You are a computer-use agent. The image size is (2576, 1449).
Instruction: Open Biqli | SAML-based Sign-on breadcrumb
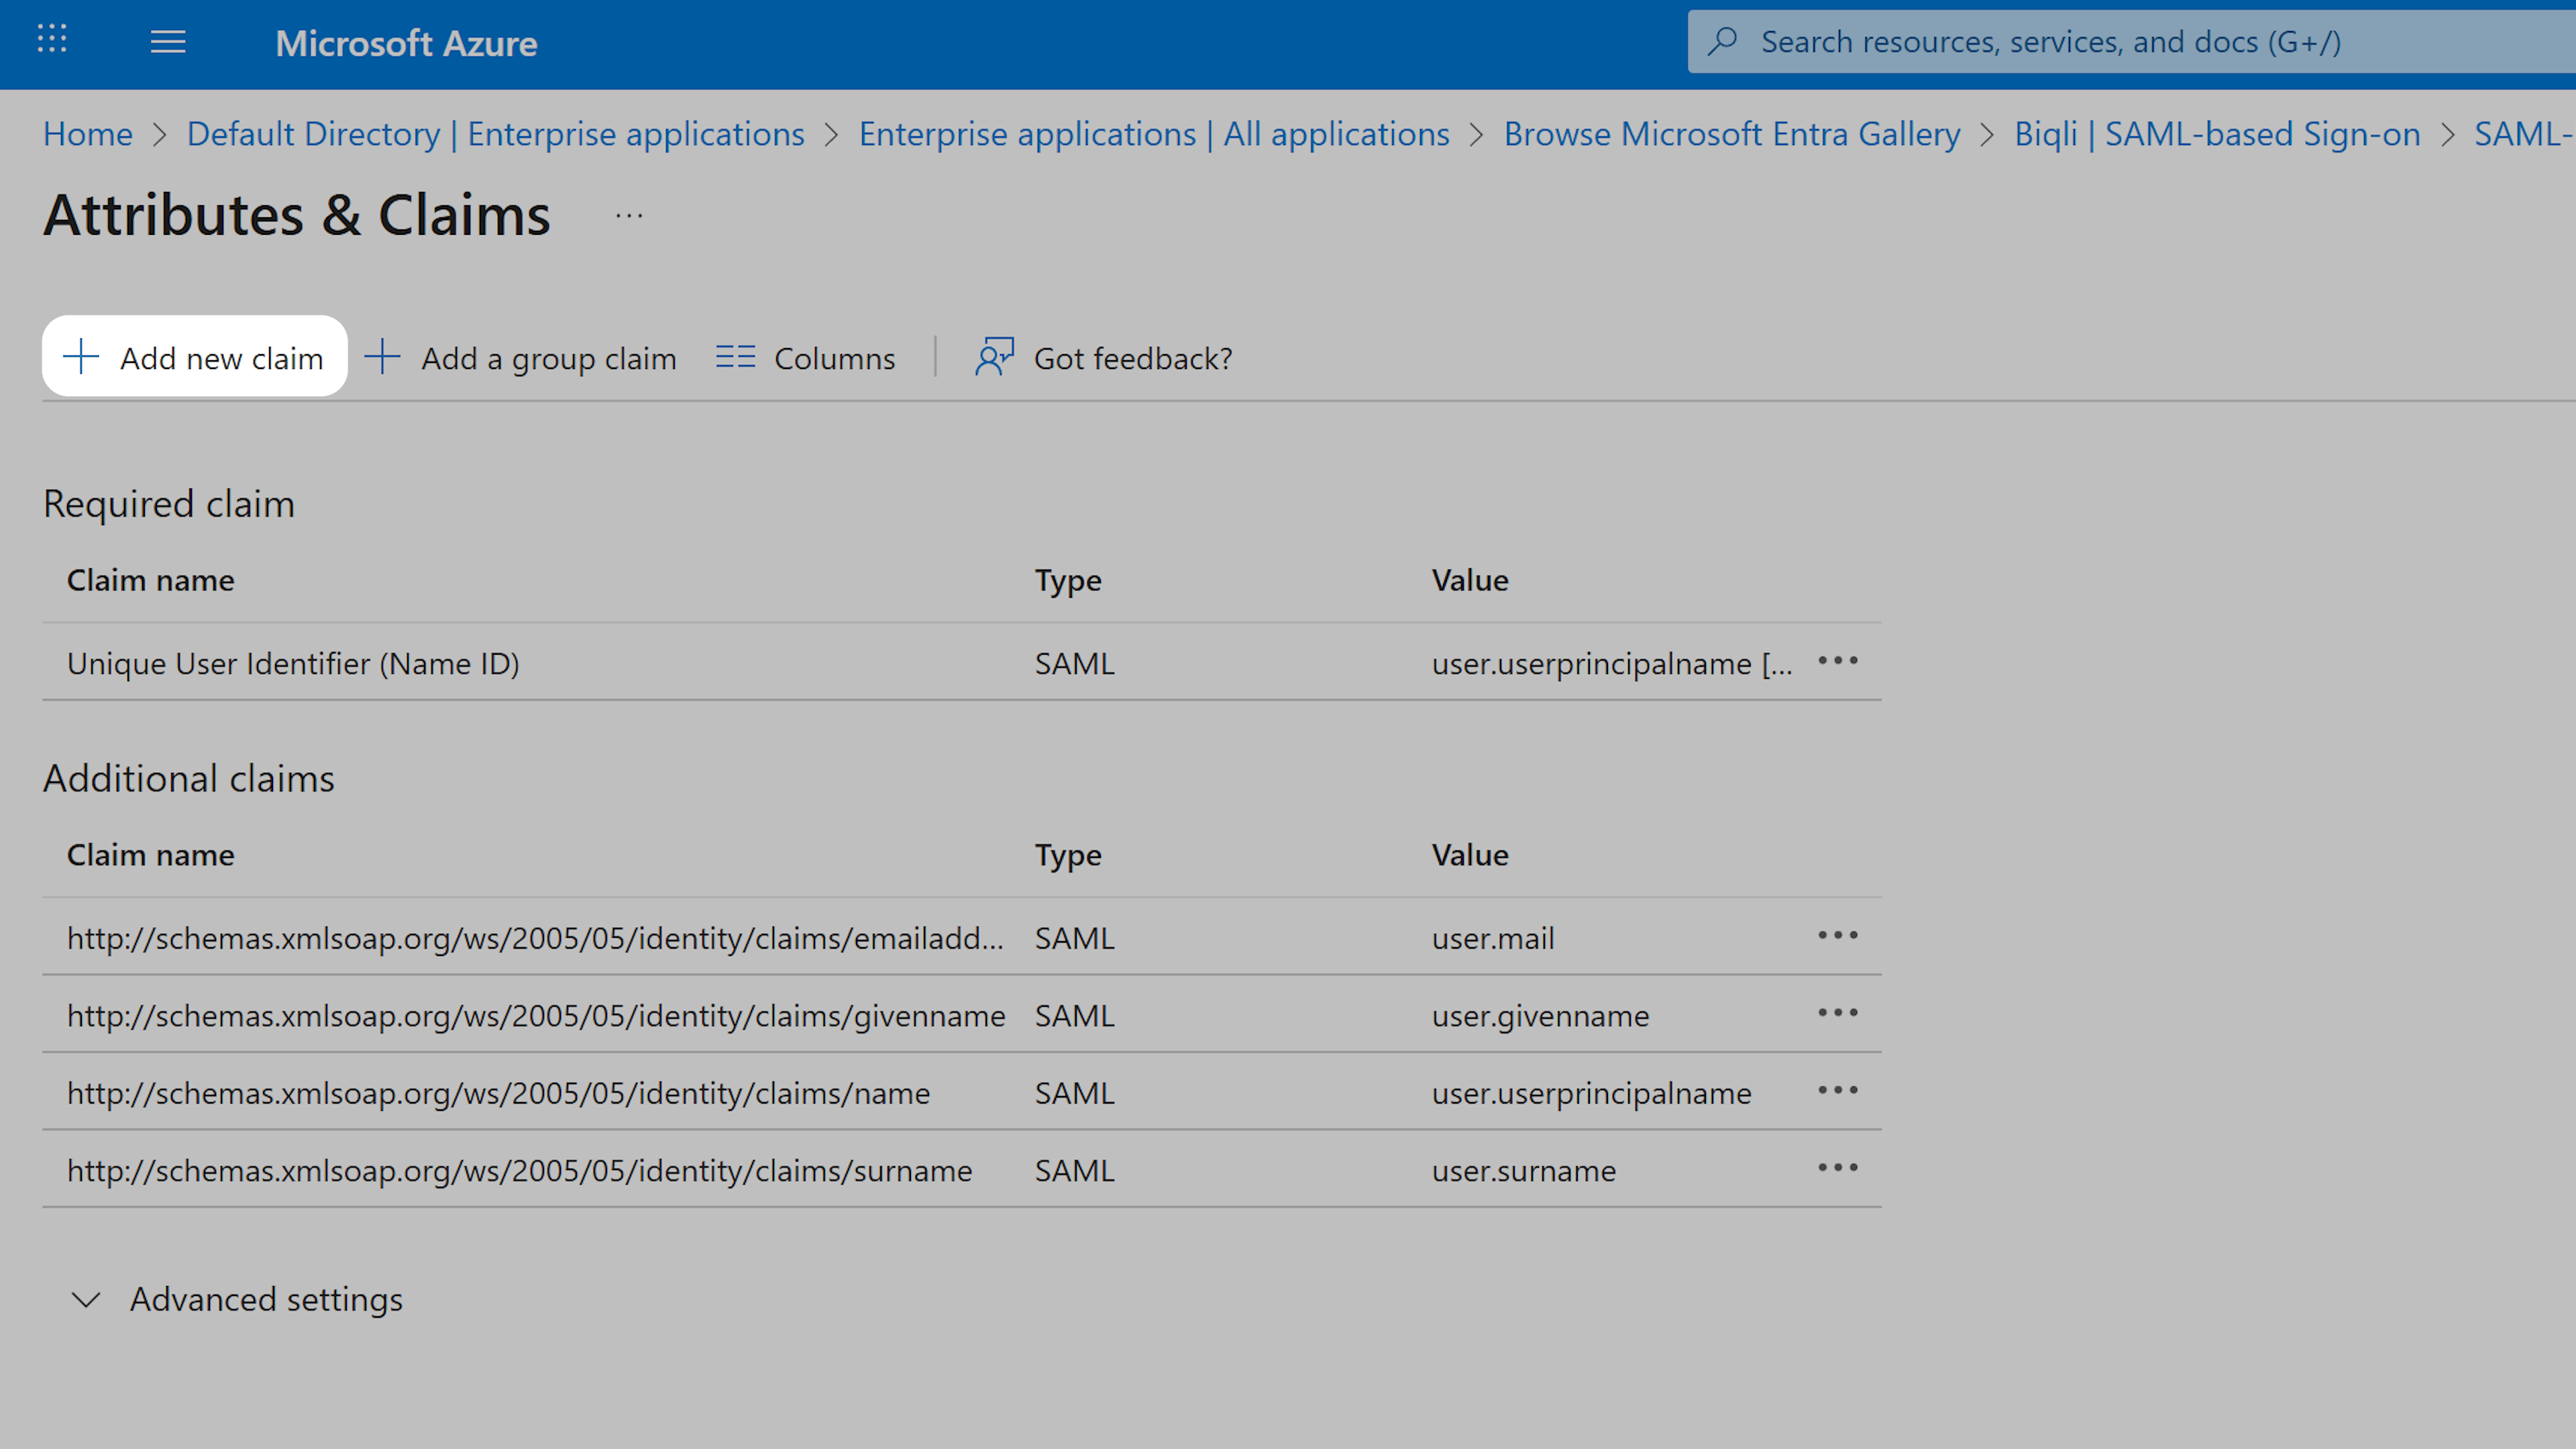tap(2217, 134)
